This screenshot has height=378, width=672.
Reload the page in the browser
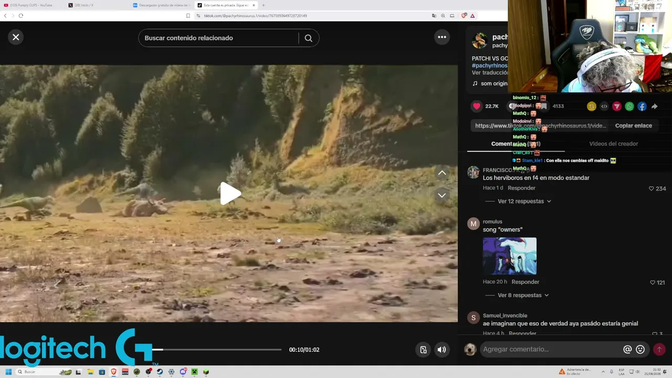point(21,16)
